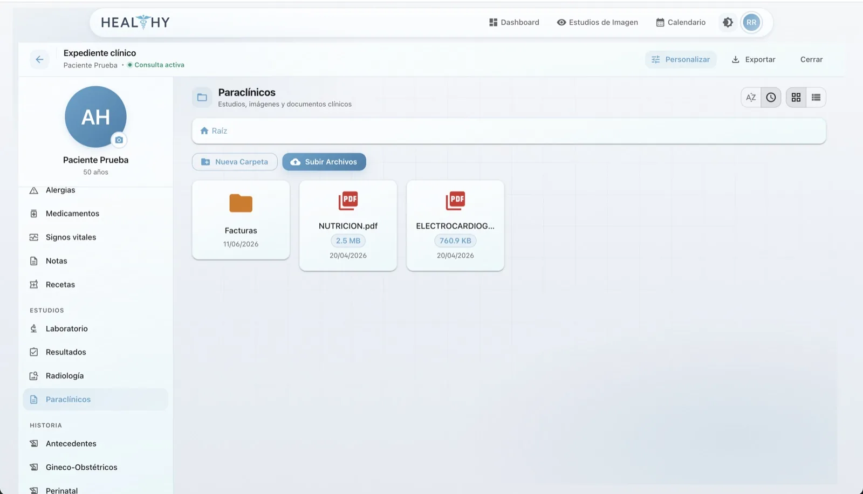Sort files alphabetically with AZ icon
The height and width of the screenshot is (494, 863).
[751, 98]
